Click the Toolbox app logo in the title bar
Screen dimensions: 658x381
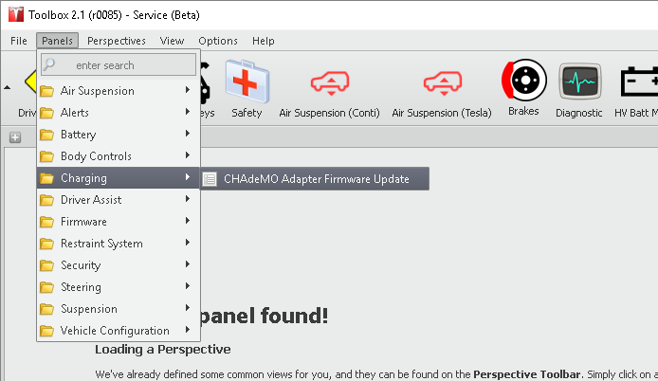coord(12,15)
